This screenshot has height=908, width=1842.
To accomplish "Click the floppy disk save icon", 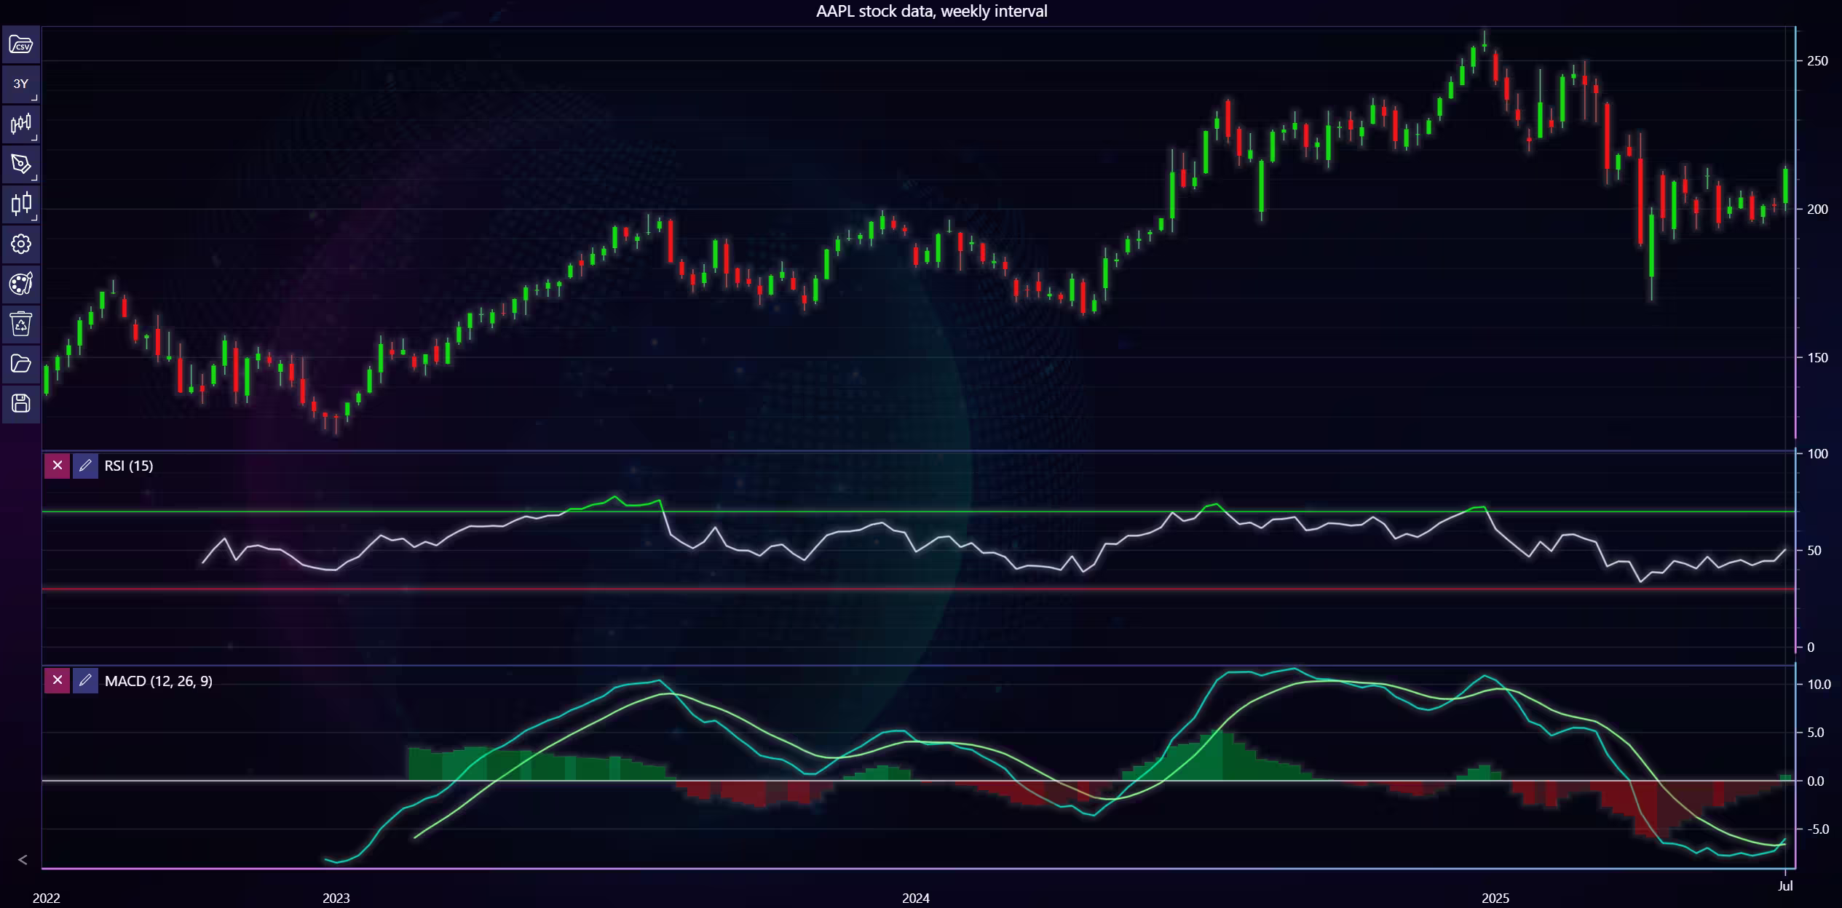I will click(x=21, y=404).
